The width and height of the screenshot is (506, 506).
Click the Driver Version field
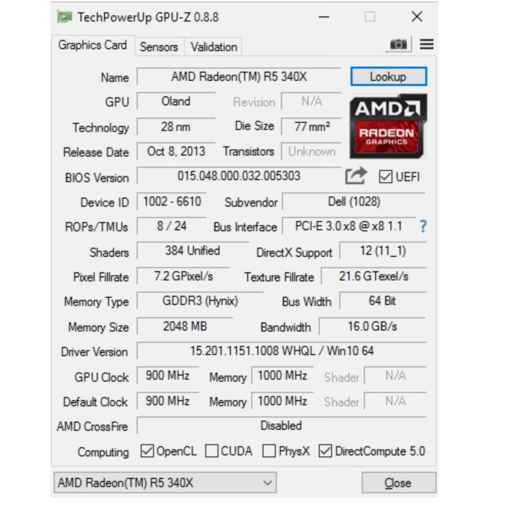(282, 351)
